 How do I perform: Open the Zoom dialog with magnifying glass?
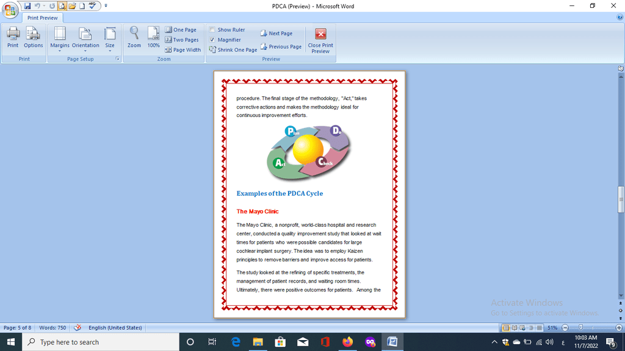[134, 37]
